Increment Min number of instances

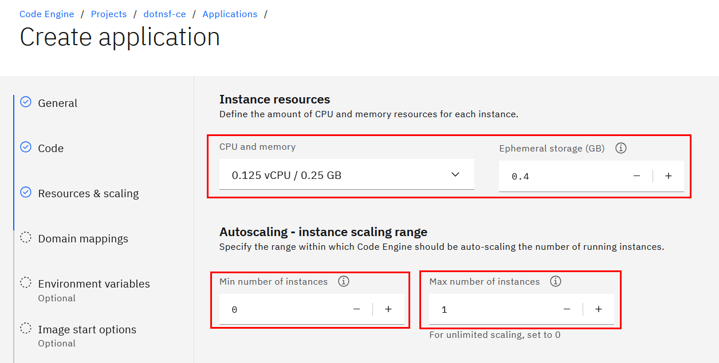pos(388,309)
